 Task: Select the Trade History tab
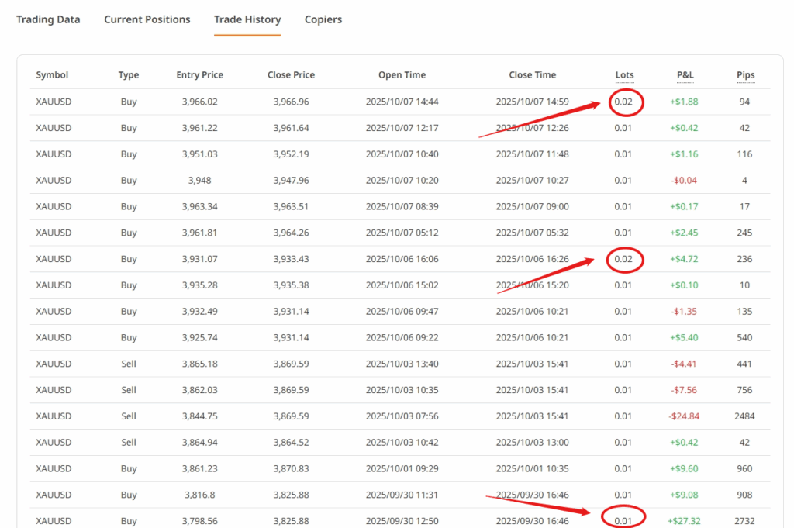click(x=247, y=19)
